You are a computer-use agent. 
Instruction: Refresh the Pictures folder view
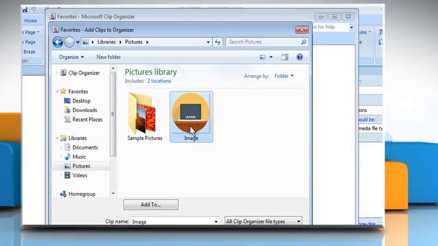[x=218, y=42]
